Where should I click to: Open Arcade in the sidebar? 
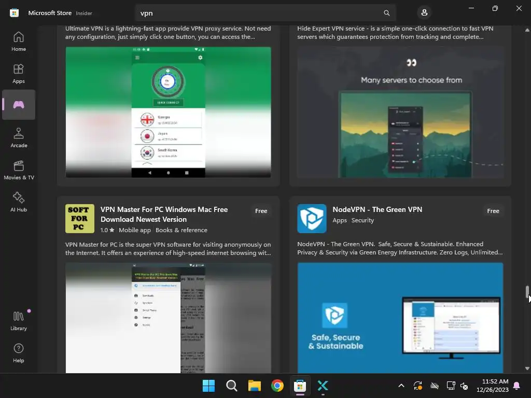[x=19, y=138]
